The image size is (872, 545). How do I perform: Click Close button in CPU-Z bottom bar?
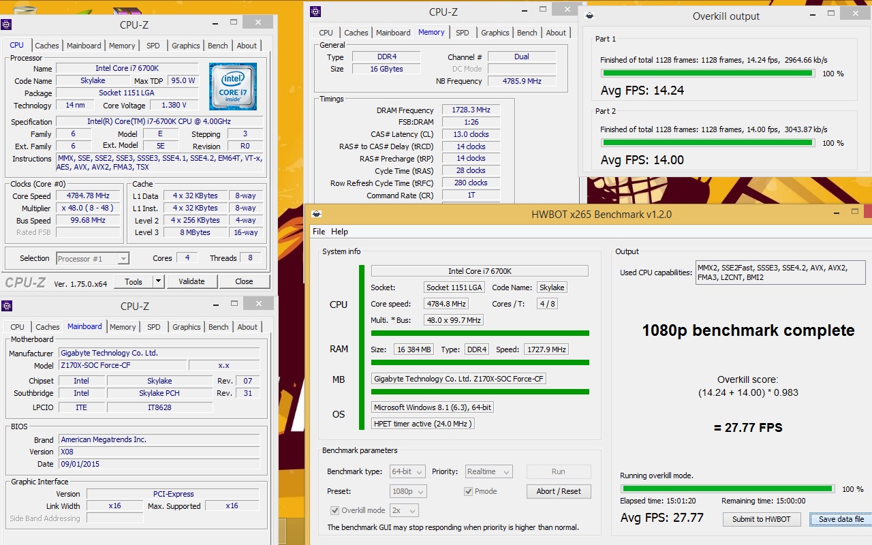coord(244,281)
